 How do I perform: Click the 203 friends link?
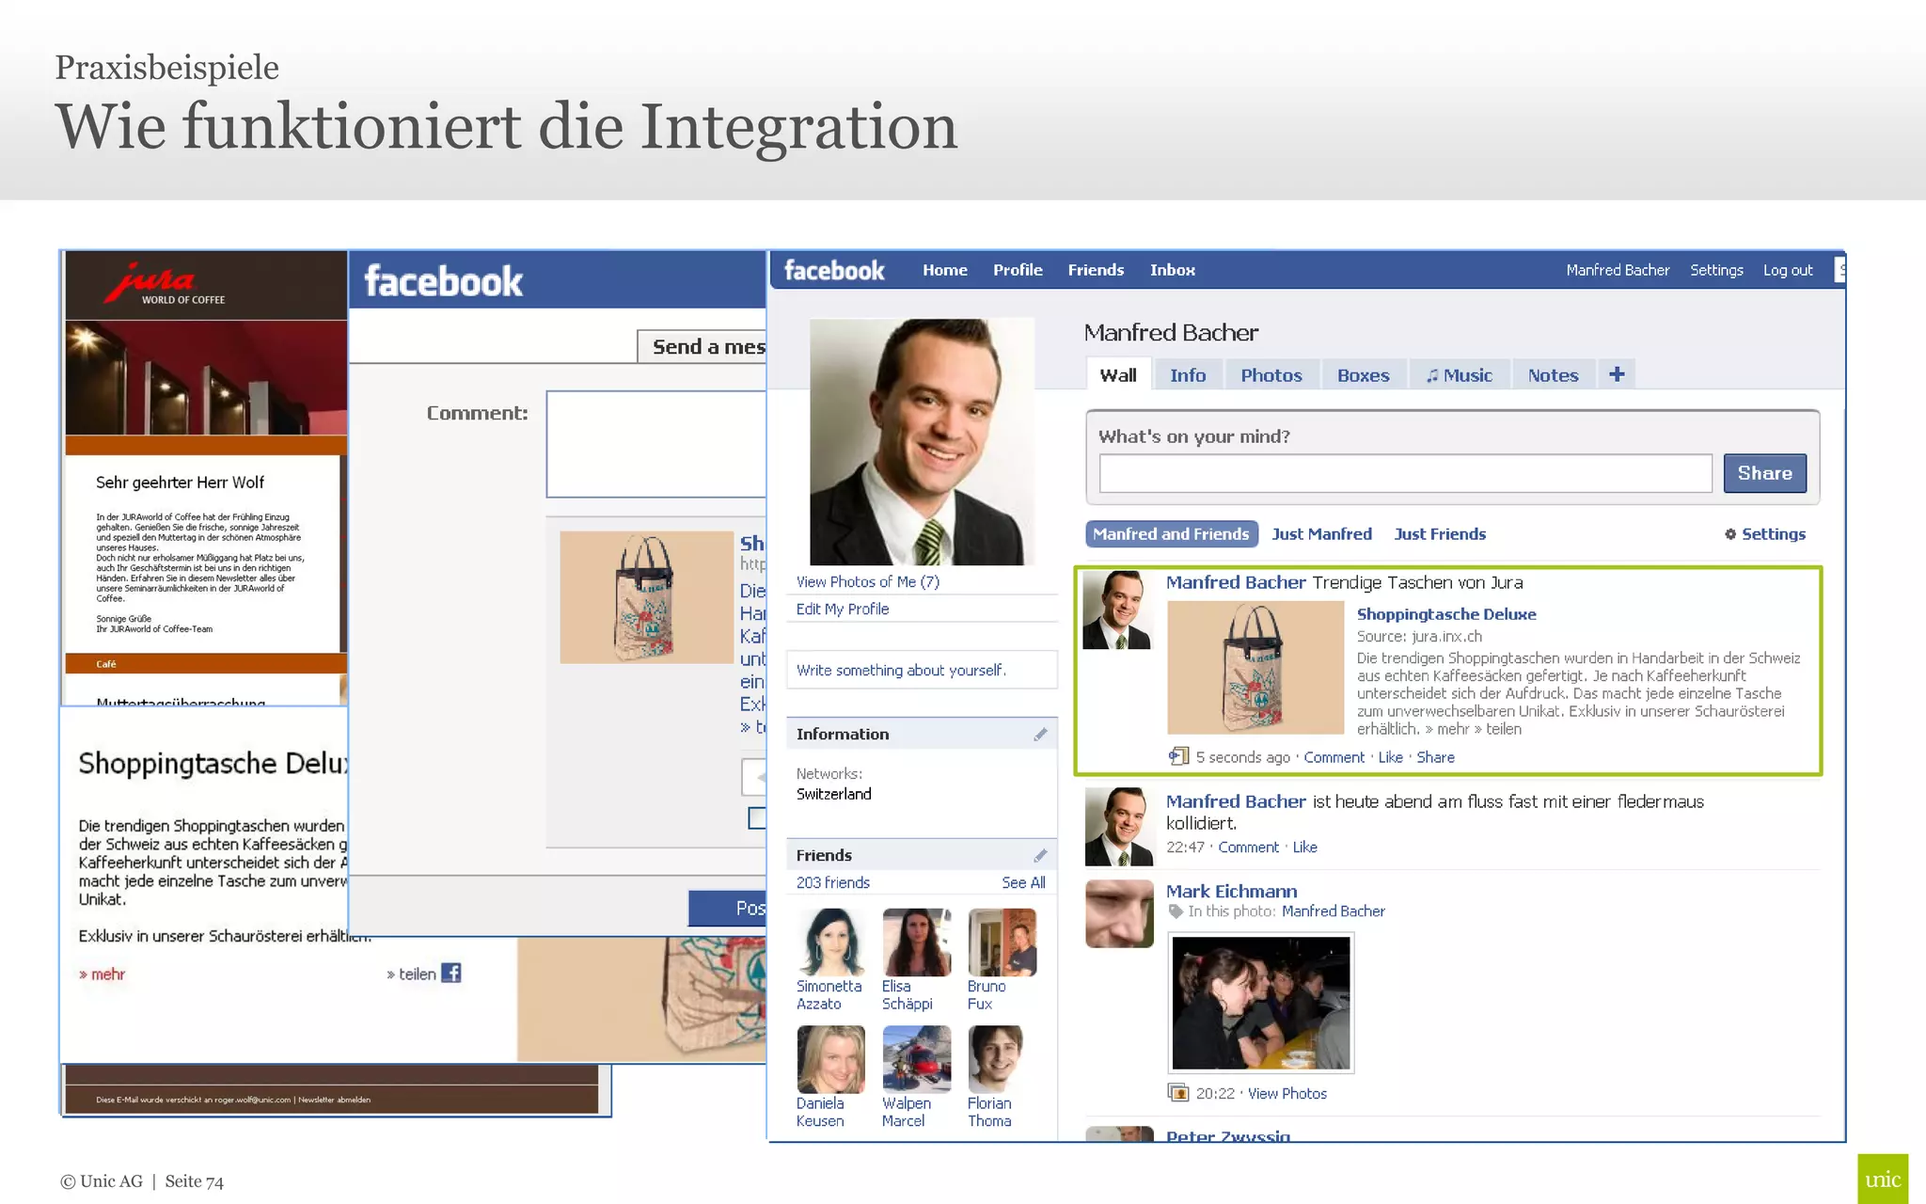point(832,882)
